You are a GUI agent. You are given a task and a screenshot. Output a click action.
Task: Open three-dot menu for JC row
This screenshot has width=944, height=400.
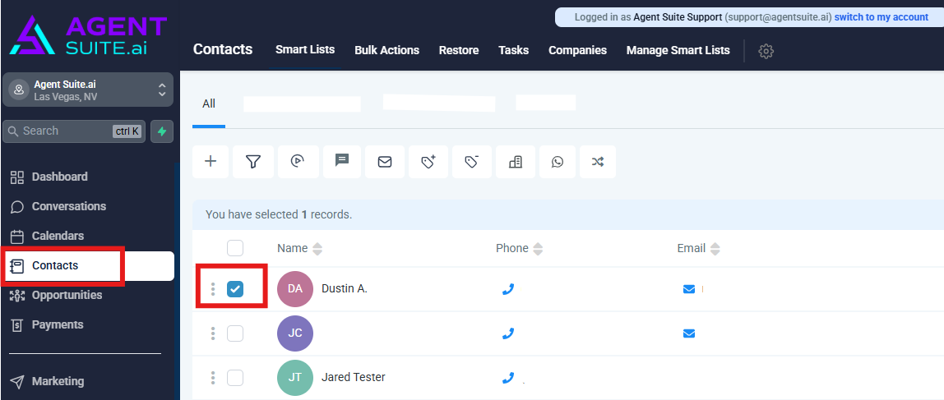[x=212, y=333]
